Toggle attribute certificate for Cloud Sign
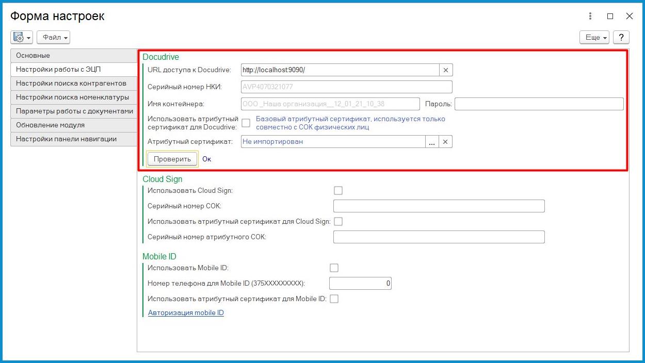645x363 pixels. tap(338, 221)
